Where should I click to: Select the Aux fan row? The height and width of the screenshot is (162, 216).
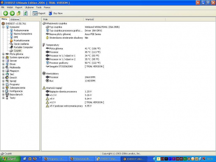point(70,81)
